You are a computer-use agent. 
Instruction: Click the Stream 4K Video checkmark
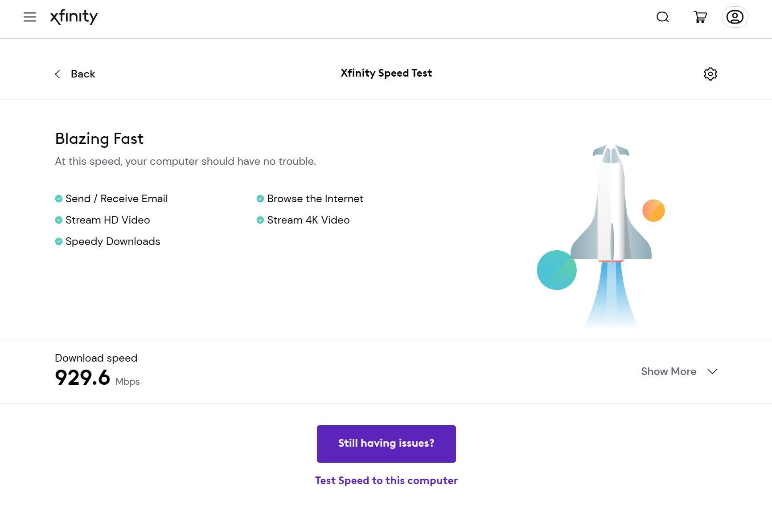260,220
